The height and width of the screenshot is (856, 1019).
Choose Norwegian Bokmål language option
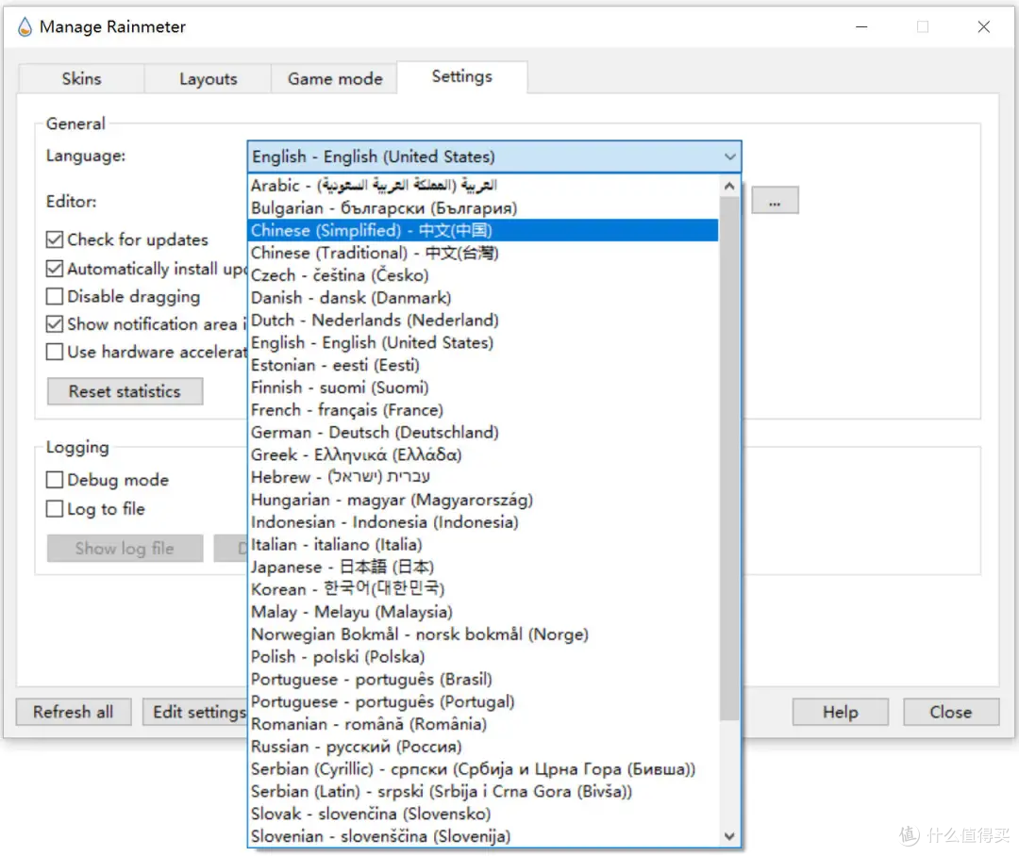[x=483, y=634]
